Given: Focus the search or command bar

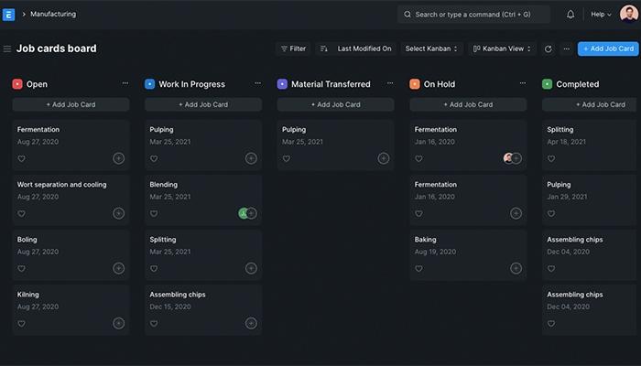Looking at the screenshot, I should click(x=473, y=15).
